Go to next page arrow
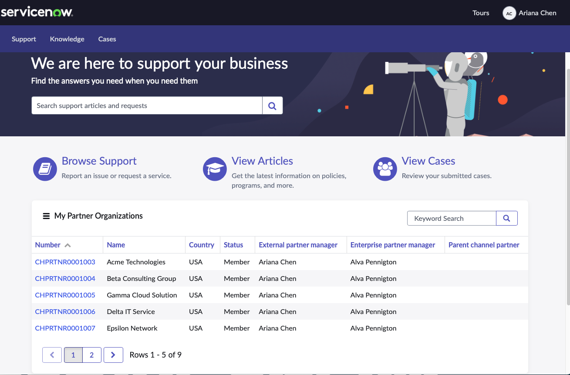 pyautogui.click(x=113, y=355)
